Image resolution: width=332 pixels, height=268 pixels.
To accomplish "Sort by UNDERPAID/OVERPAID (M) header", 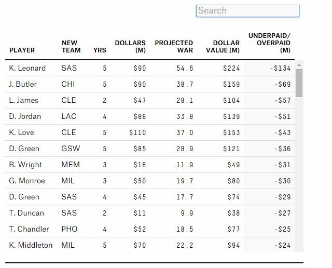I will (269, 43).
